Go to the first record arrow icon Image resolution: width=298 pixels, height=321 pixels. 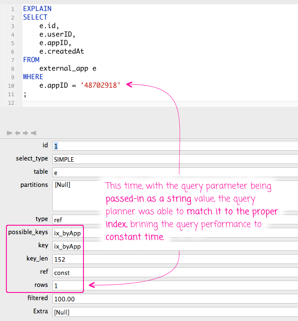[9, 133]
